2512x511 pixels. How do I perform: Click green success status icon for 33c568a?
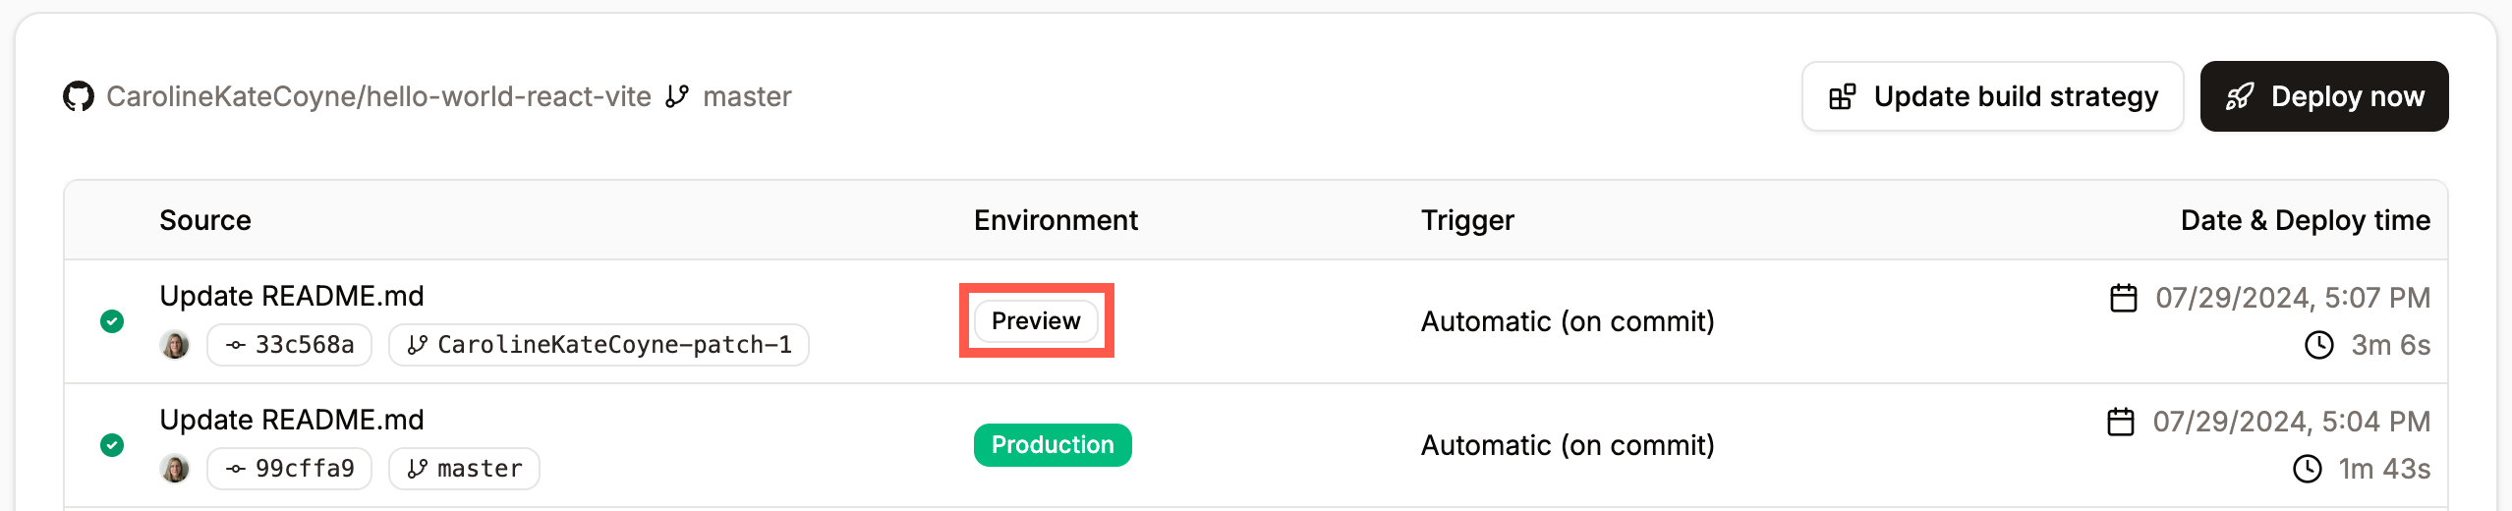click(112, 321)
